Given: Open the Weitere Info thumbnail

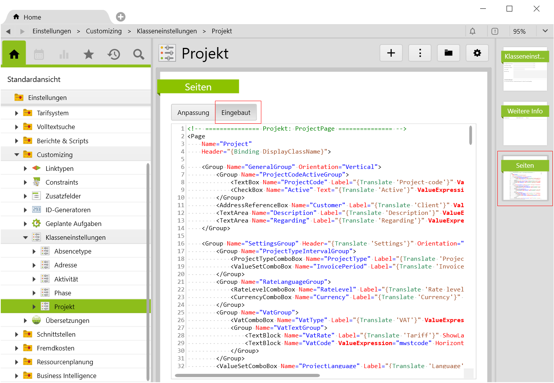Looking at the screenshot, I should pyautogui.click(x=525, y=123).
